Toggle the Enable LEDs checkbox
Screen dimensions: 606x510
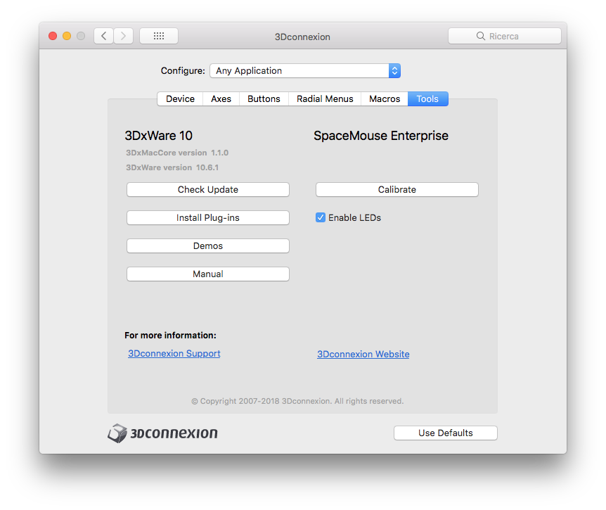pos(321,217)
